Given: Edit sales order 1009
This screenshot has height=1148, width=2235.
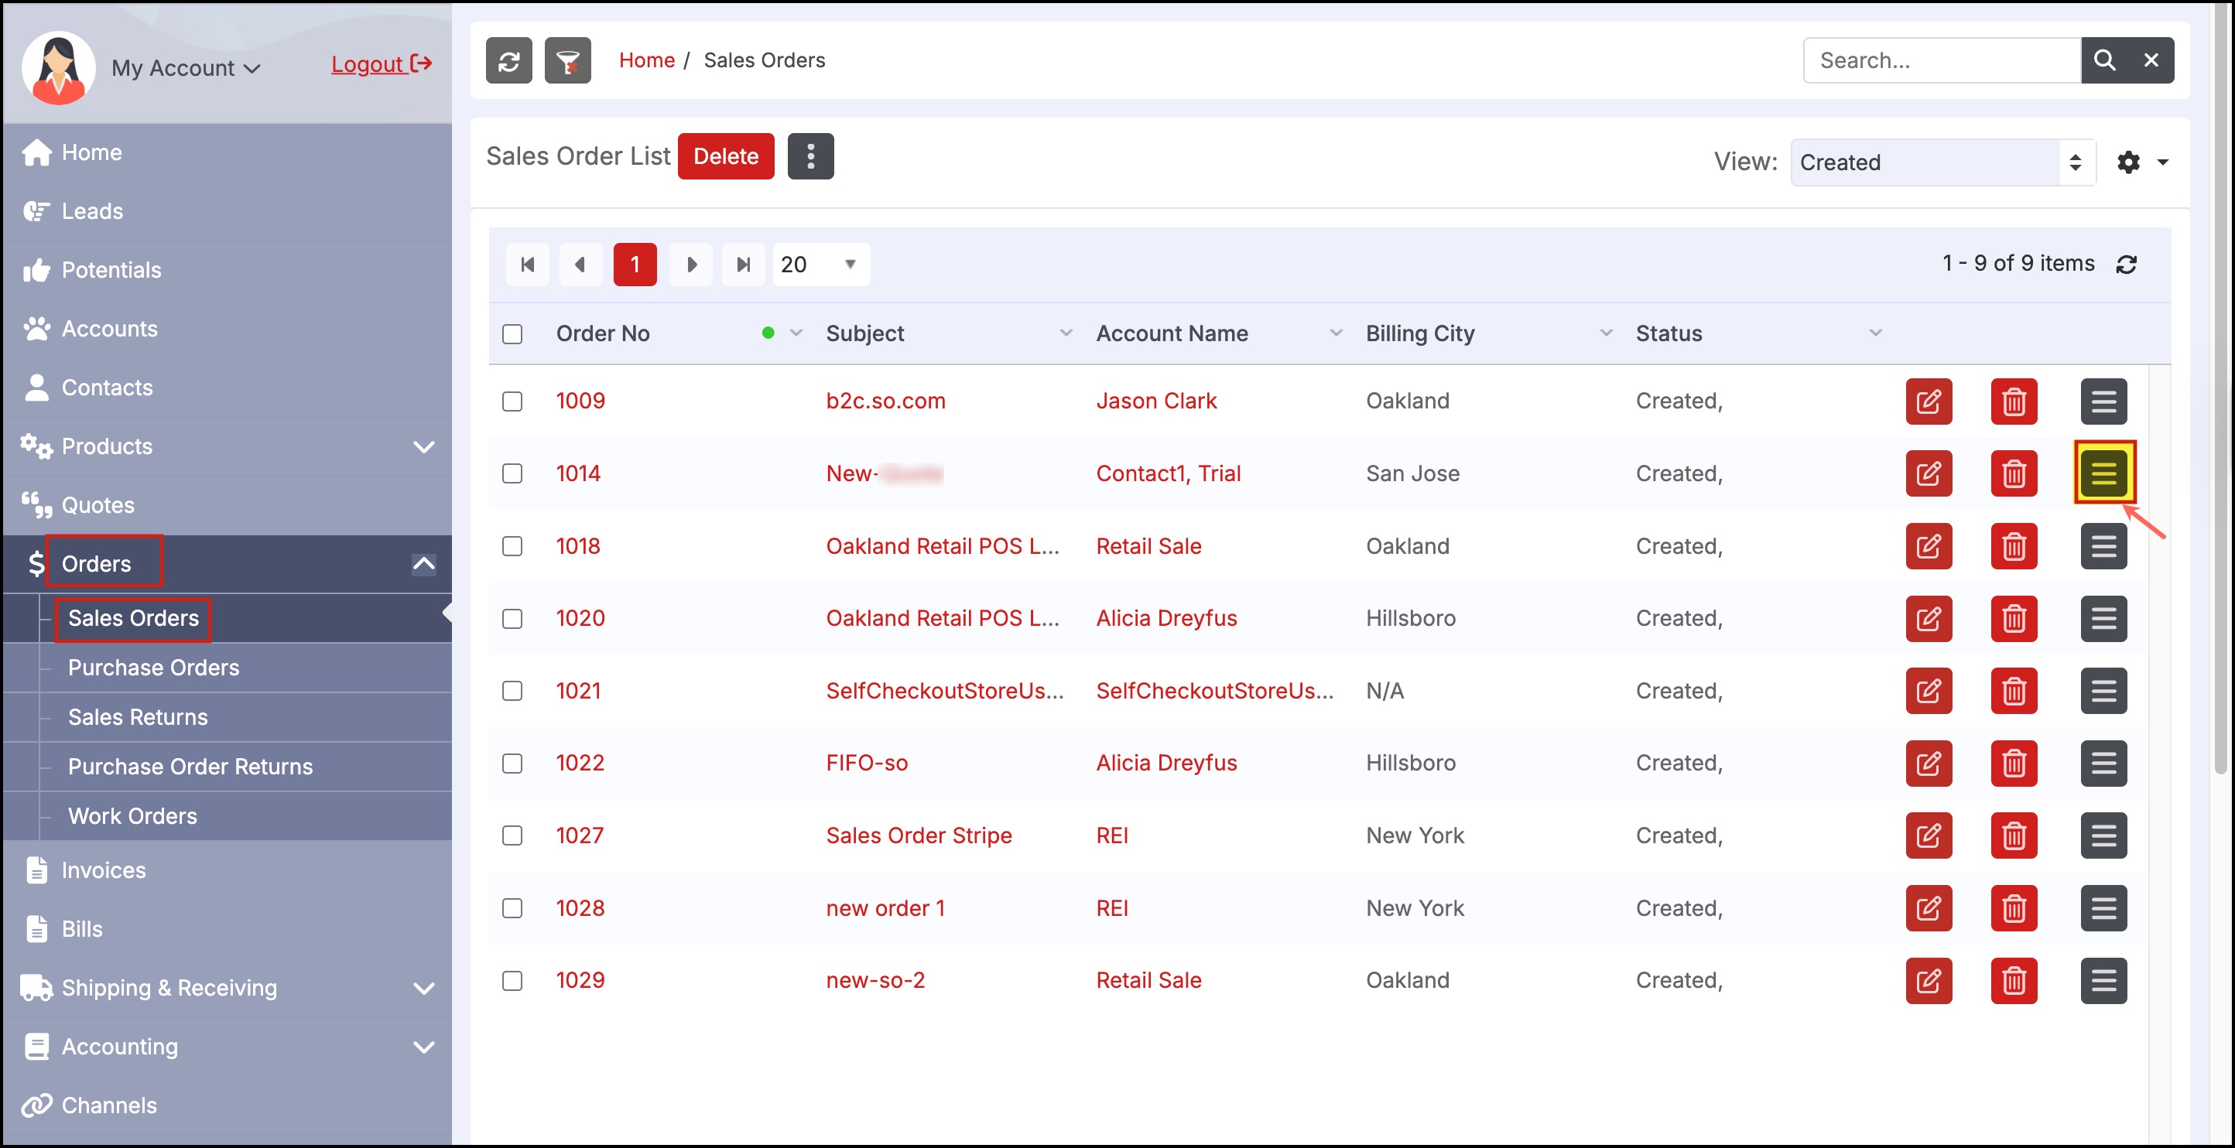Looking at the screenshot, I should tap(1928, 401).
